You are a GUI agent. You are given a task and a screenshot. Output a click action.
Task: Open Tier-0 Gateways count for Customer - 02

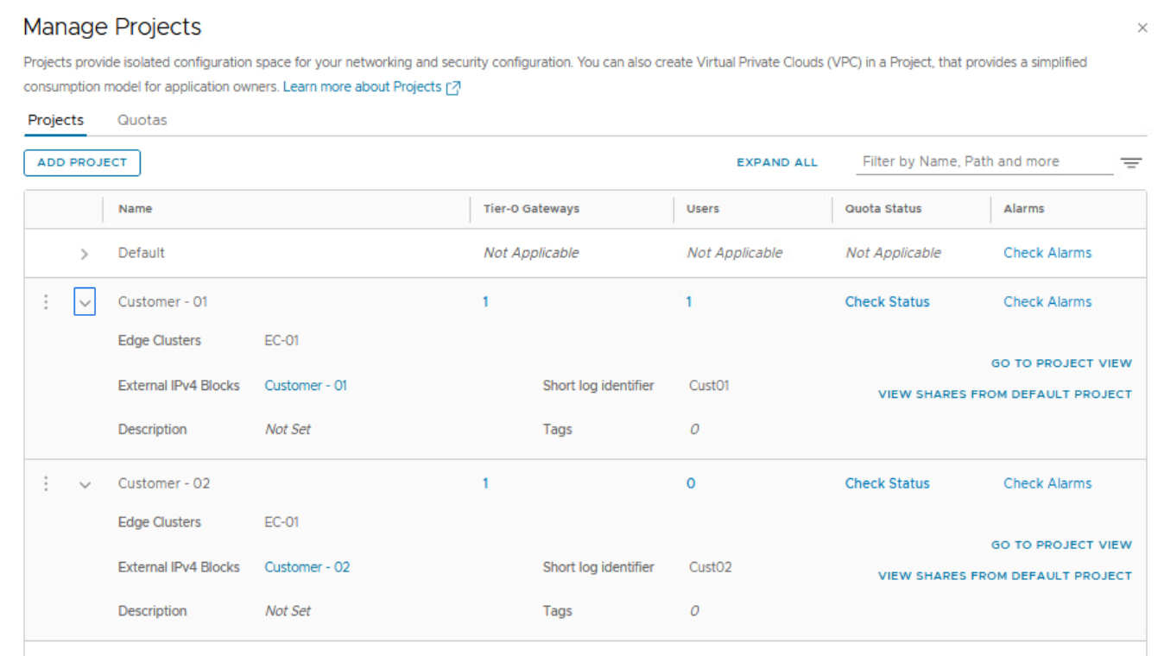coord(485,483)
